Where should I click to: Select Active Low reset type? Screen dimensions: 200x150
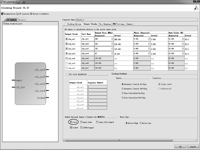point(141,122)
